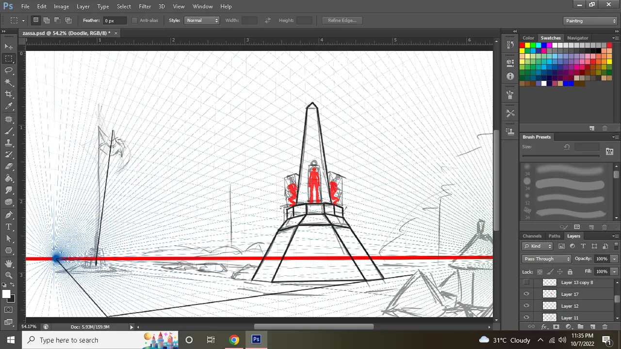Image resolution: width=621 pixels, height=349 pixels.
Task: Select the Horizontal Type tool
Action: point(9,227)
